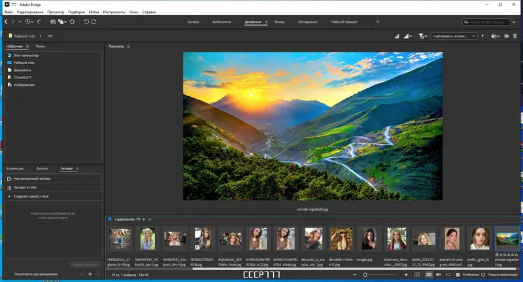The image size is (523, 282).
Task: Open the Просмотр panel menu icon
Action: click(x=128, y=46)
